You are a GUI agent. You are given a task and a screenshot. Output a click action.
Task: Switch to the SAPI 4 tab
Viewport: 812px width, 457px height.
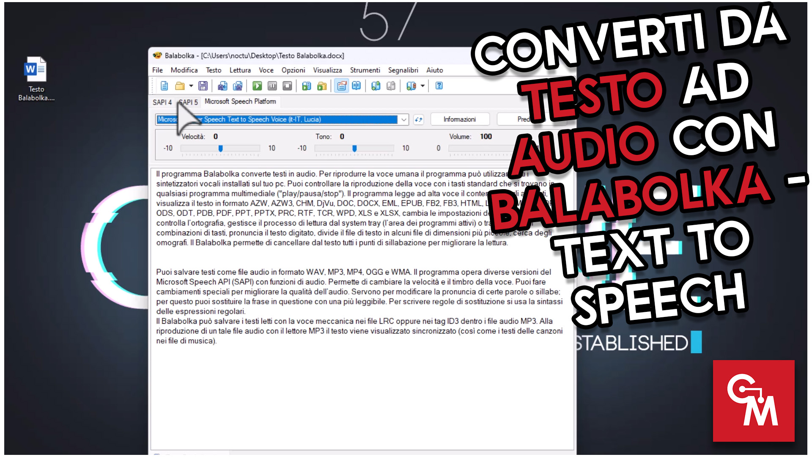pos(162,102)
